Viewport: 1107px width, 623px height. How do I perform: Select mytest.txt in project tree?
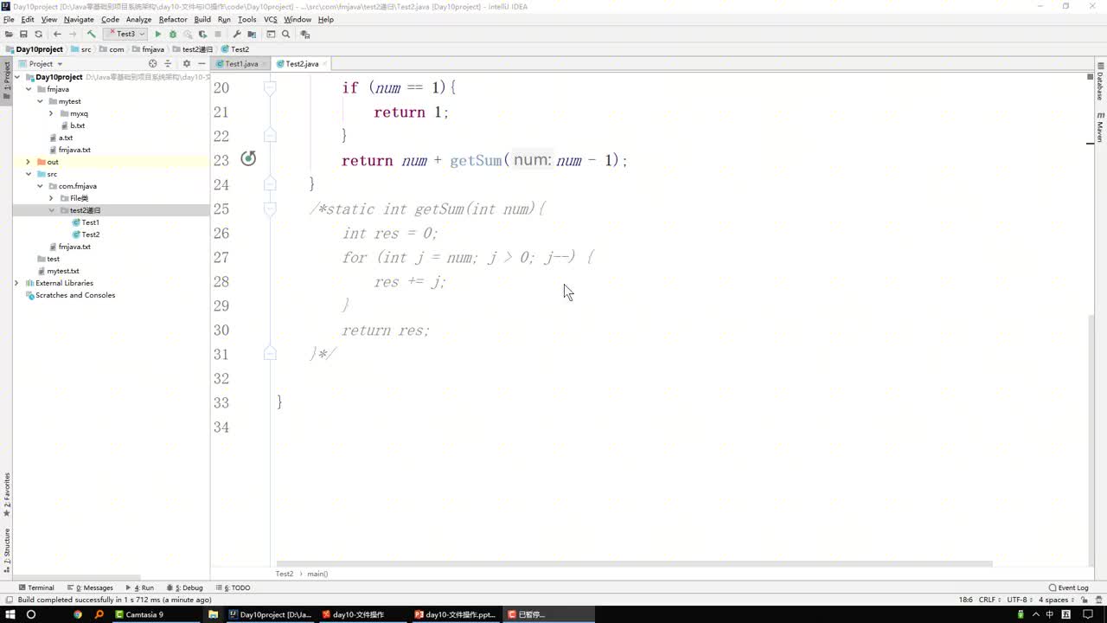point(57,271)
